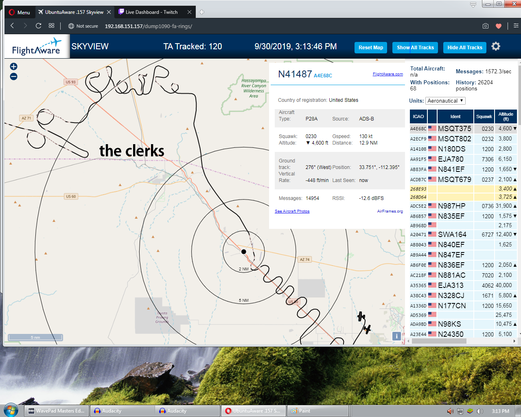Select aircraft row EJA313
521x417 pixels.
click(463, 285)
